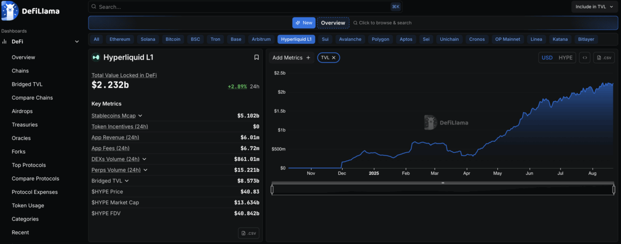Click the Overview browse chip
This screenshot has width=621, height=244.
point(333,23)
